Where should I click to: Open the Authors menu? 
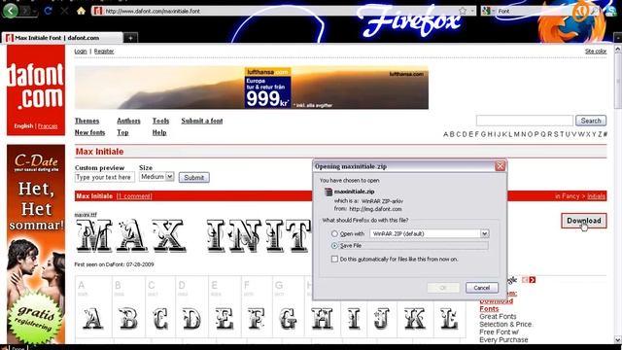tap(128, 121)
